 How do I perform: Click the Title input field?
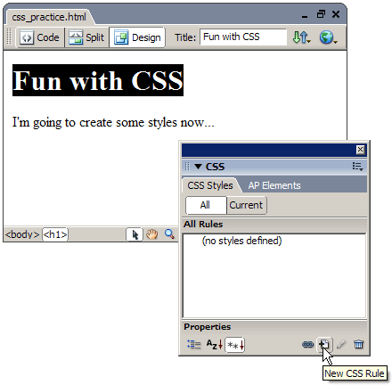click(x=243, y=37)
